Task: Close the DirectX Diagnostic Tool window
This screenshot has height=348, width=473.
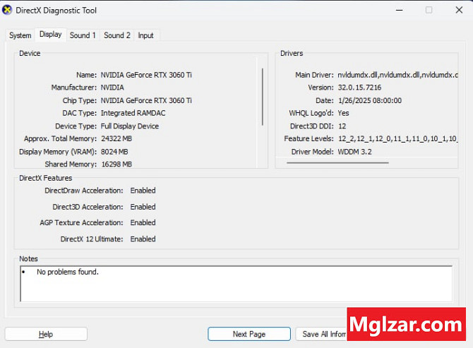Action: (x=459, y=11)
